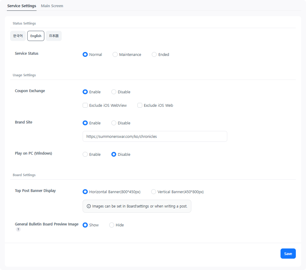The height and width of the screenshot is (270, 306).
Task: Open the Service Settings tab
Action: (22, 6)
